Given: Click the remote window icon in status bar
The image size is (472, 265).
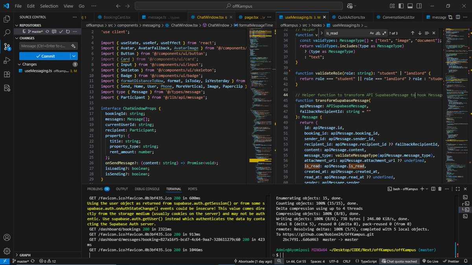Looking at the screenshot, I should tap(4, 261).
